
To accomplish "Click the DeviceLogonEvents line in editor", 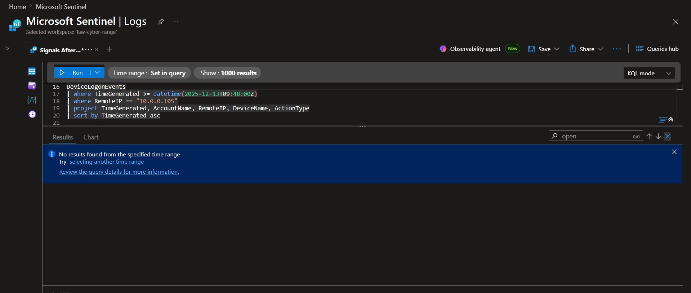I will point(96,86).
